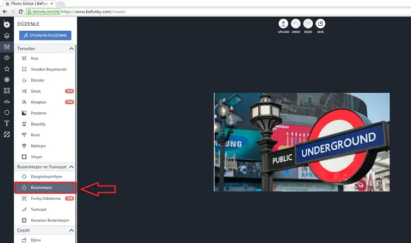Select the Döndür rotate tool
Viewport: 411px width, 243px height.
(45, 80)
